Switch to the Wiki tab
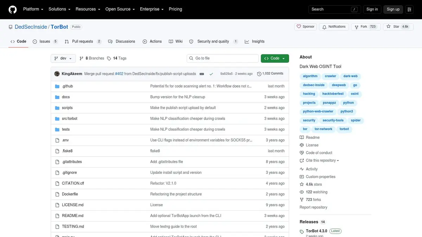 [175, 41]
